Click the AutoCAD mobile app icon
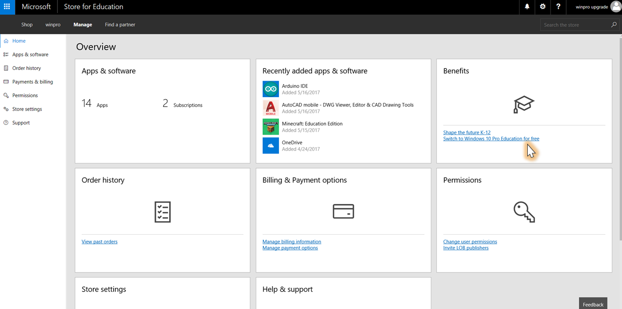Screen dimensions: 622x309 (271, 108)
